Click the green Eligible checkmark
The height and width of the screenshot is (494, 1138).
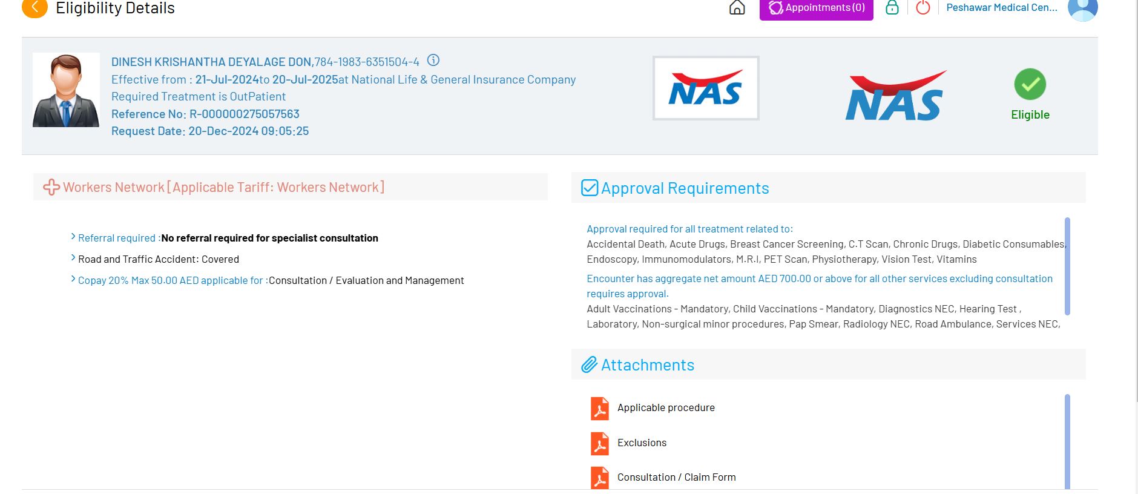(x=1030, y=85)
